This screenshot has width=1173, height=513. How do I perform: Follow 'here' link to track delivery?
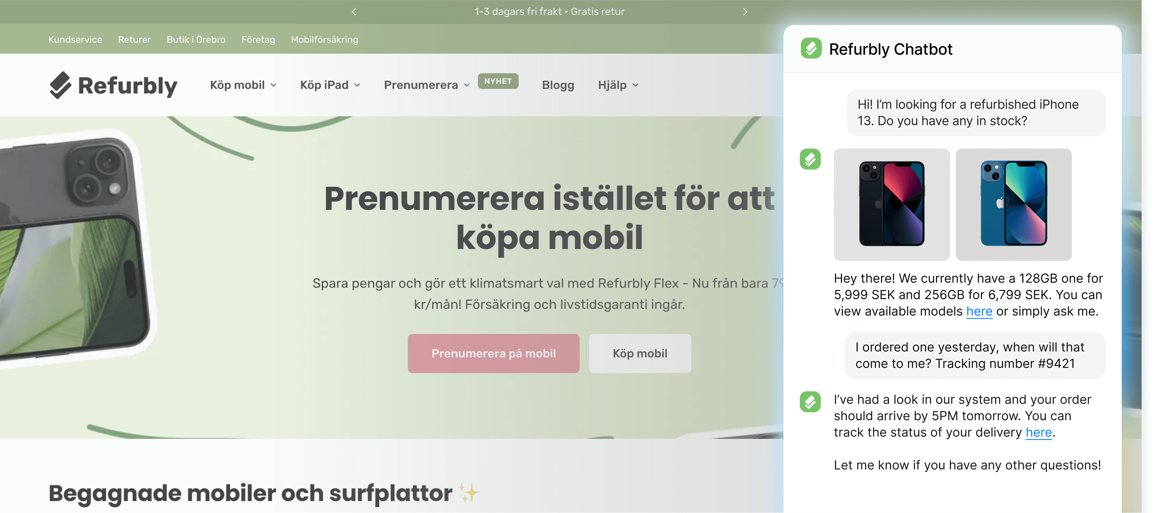point(1039,432)
